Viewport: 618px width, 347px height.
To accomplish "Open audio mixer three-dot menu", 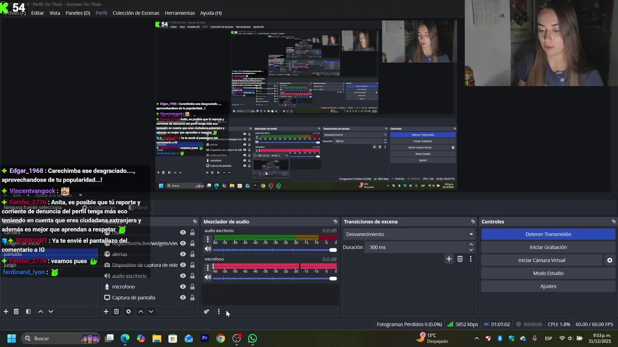I will (x=219, y=311).
